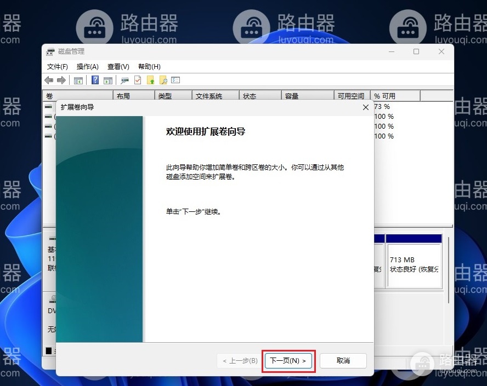Sort by the 可用空间 column header
This screenshot has height=386, width=487.
point(352,96)
